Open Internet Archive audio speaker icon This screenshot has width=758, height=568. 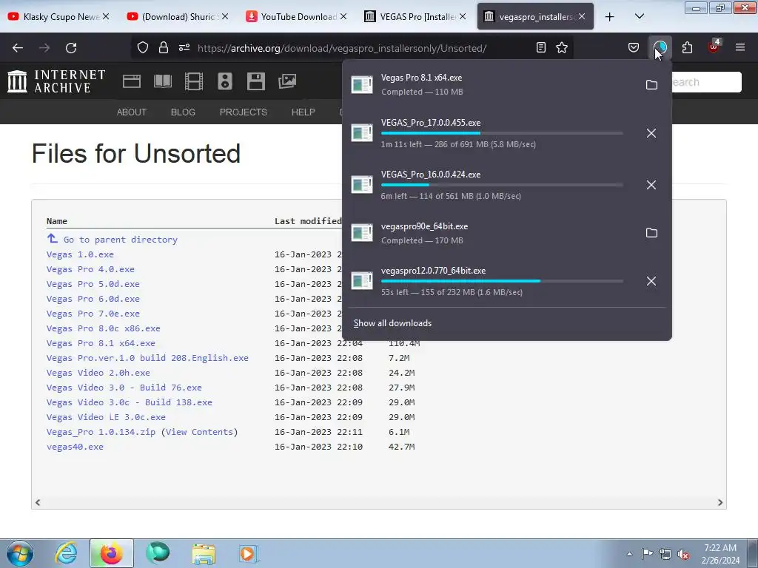pyautogui.click(x=225, y=81)
